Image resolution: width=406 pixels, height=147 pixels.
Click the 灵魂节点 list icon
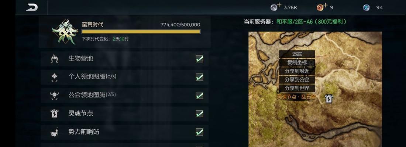click(x=54, y=114)
